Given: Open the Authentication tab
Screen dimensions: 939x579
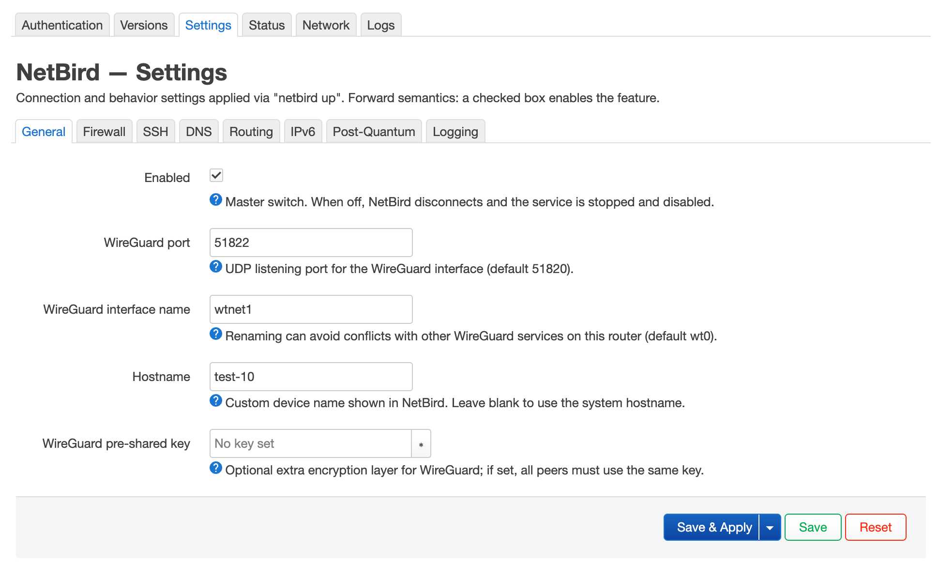Looking at the screenshot, I should point(62,25).
